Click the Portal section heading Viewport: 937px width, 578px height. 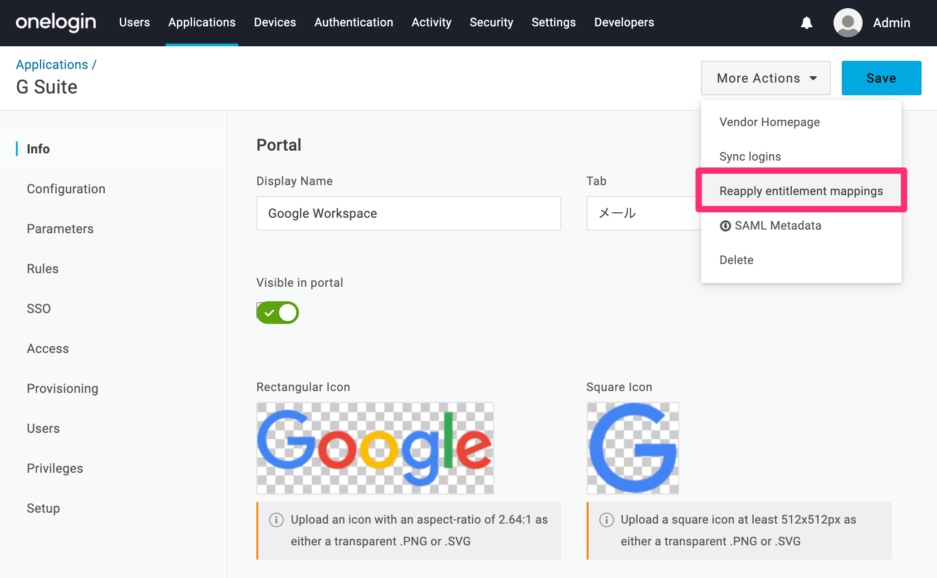279,145
